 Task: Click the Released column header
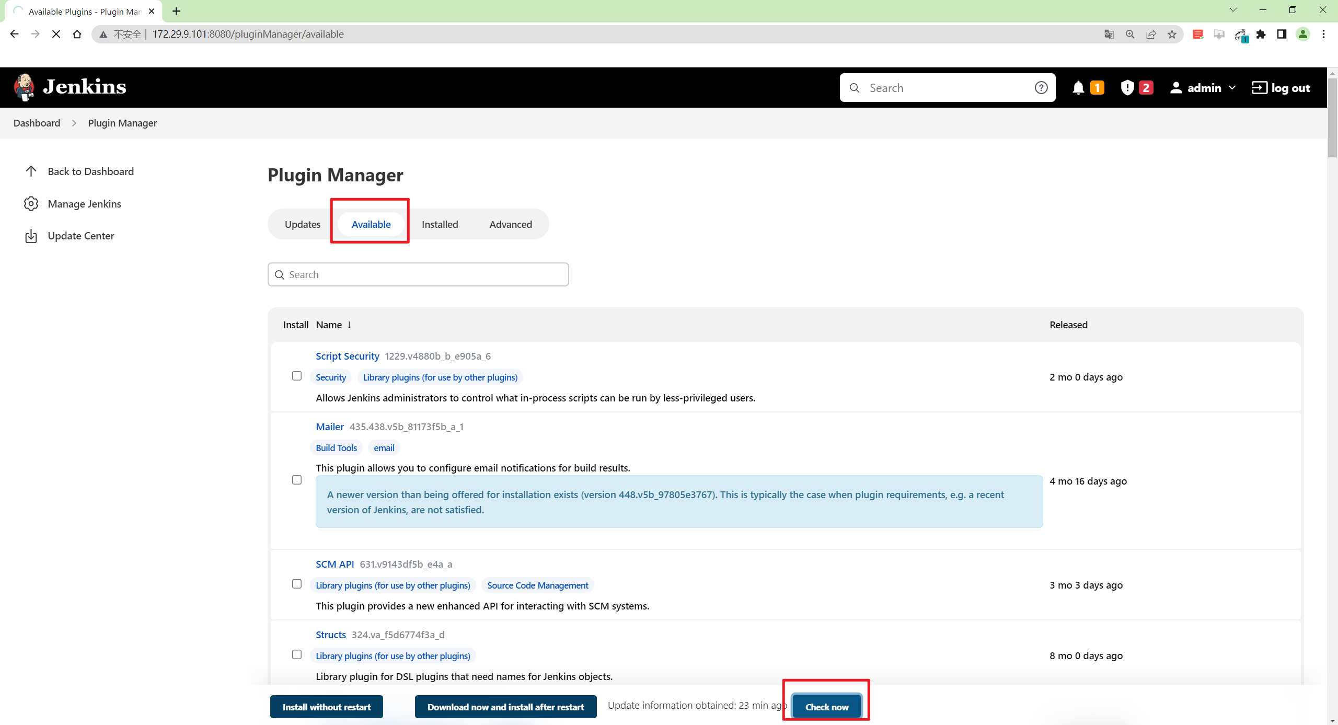[1069, 325]
